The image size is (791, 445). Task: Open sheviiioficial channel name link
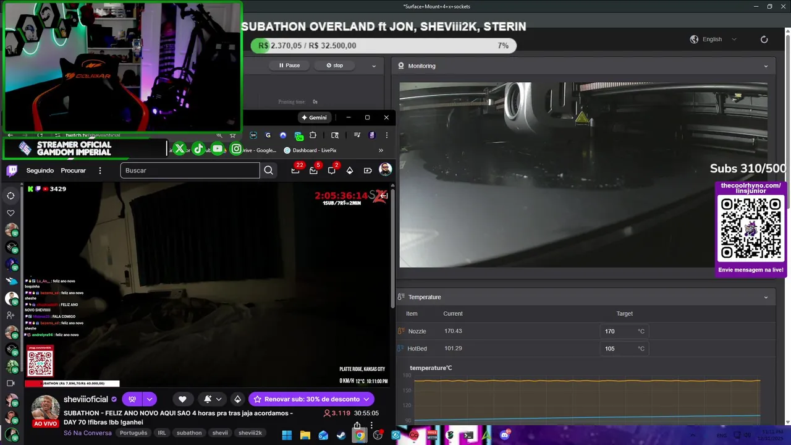(x=86, y=399)
